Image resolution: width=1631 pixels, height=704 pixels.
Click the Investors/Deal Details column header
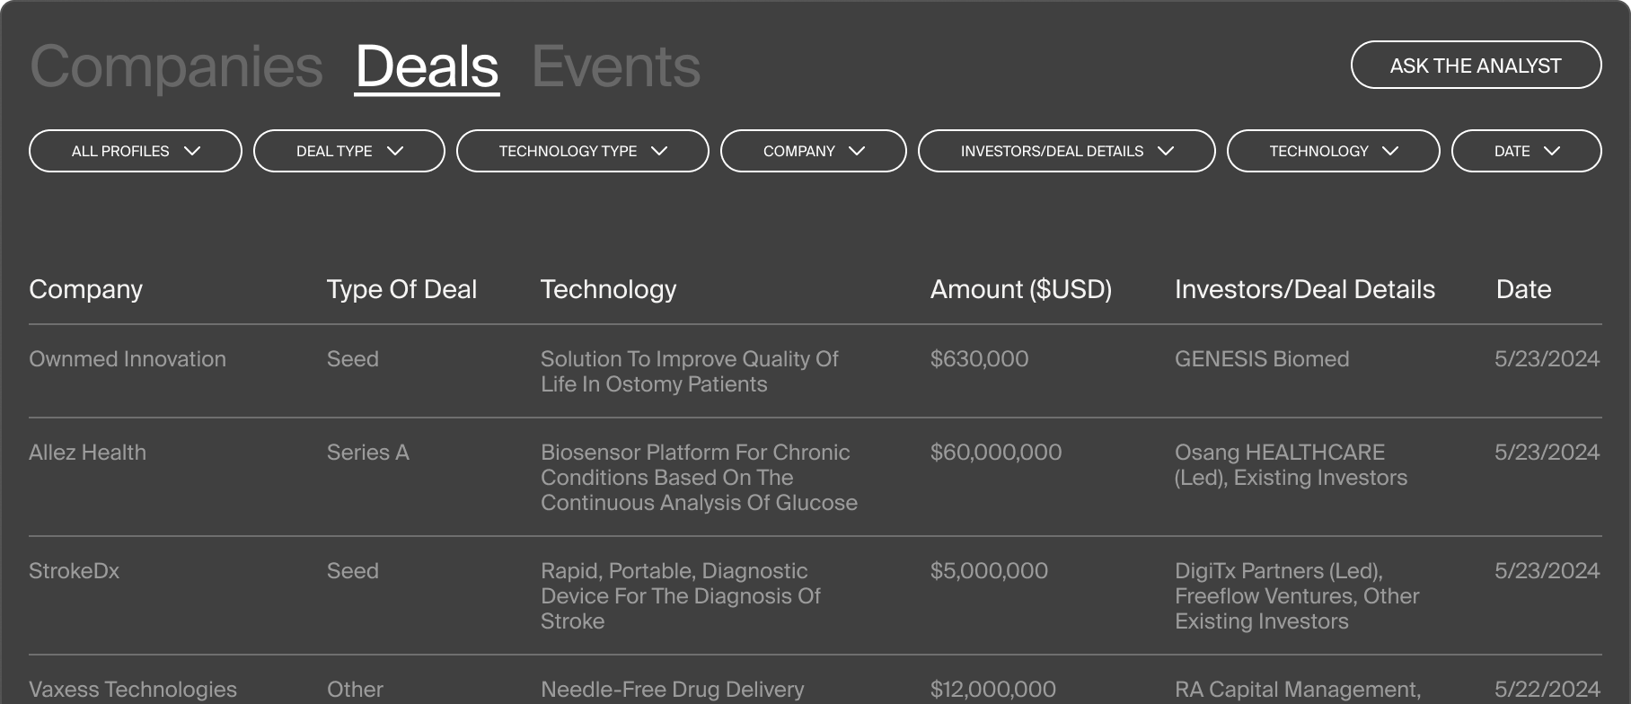(x=1305, y=289)
